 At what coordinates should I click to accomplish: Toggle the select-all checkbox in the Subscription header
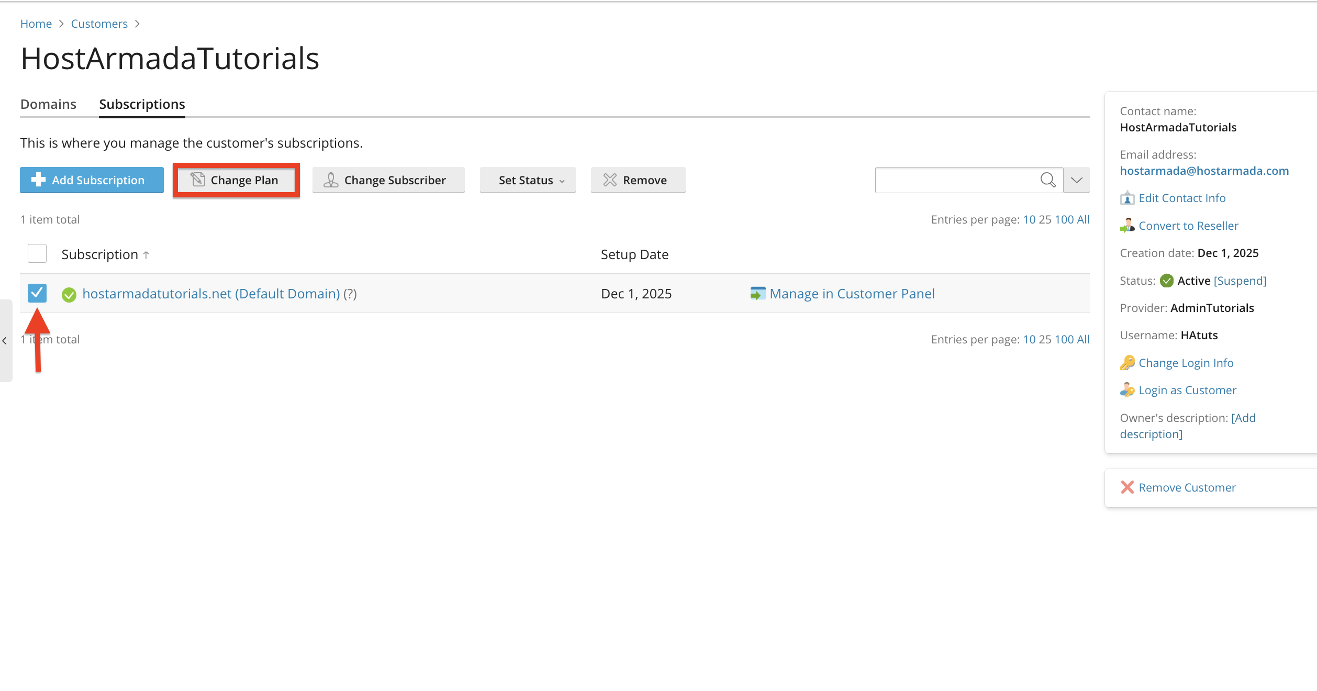37,253
